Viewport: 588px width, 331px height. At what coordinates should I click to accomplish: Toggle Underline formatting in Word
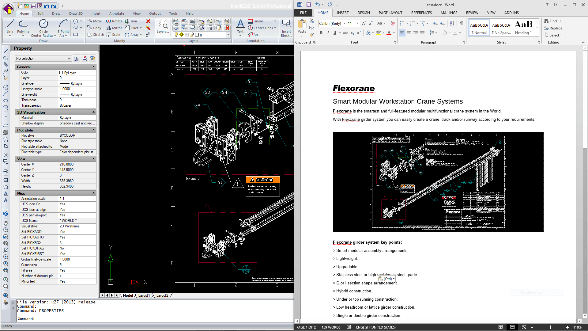335,33
